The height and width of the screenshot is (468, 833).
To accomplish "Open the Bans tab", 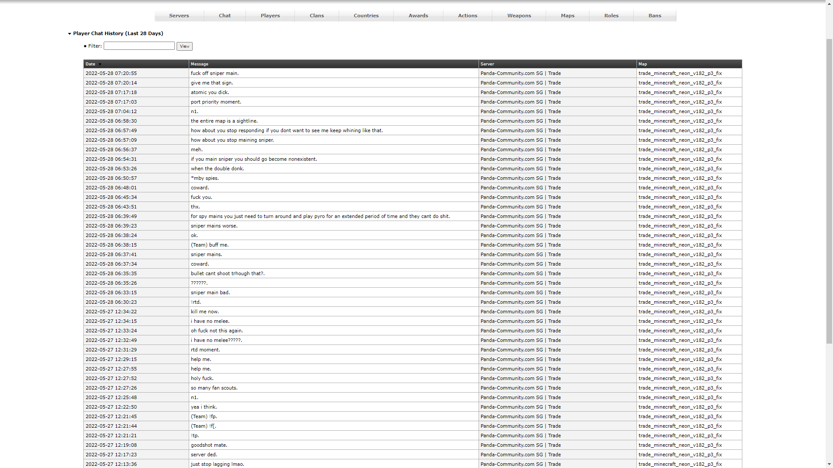I will pyautogui.click(x=655, y=16).
